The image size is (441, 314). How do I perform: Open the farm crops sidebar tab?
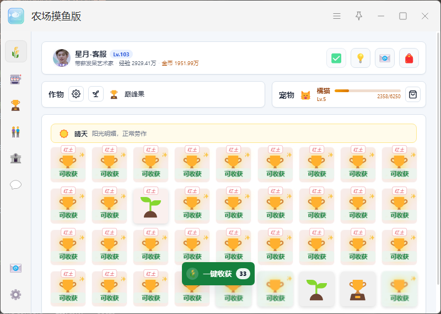16,51
